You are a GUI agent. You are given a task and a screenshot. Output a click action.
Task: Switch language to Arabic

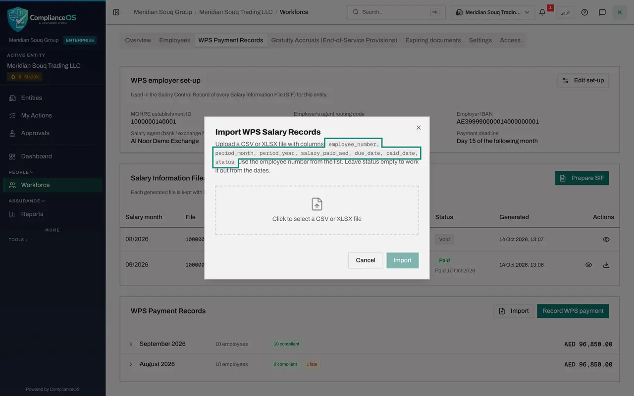(565, 12)
